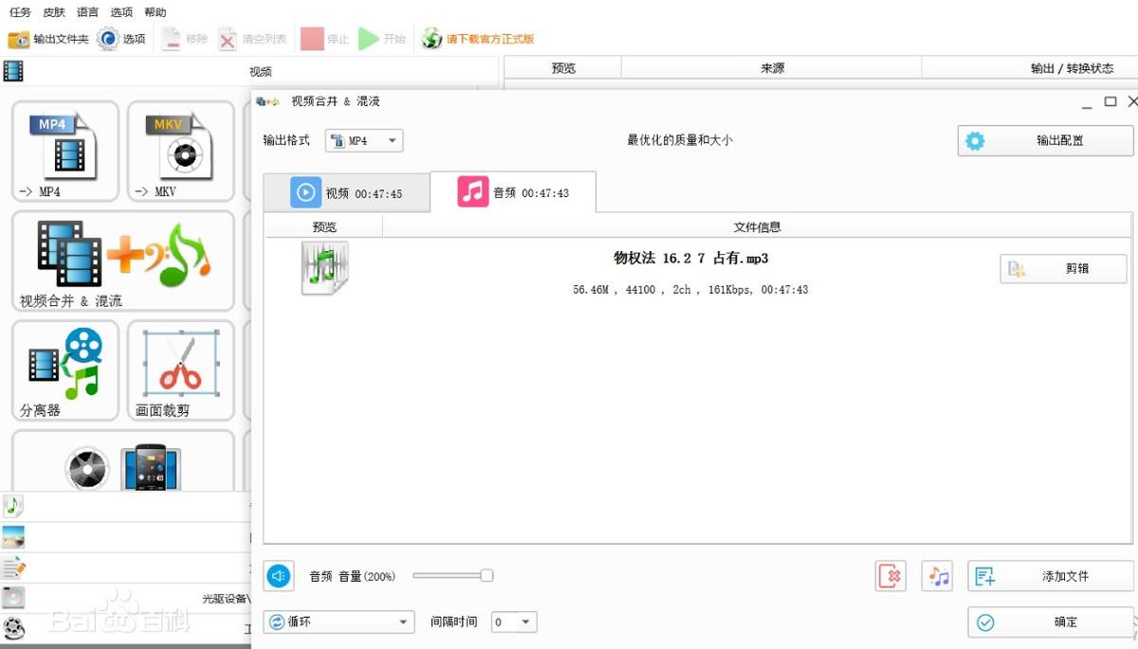Open the 视频合并 & 混流 tool
The height and width of the screenshot is (649, 1138).
(122, 260)
